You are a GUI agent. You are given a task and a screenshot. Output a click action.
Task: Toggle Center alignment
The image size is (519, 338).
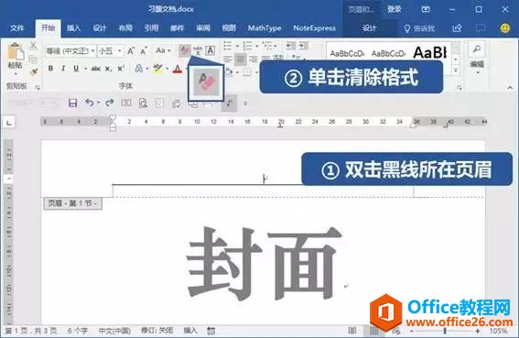point(241,60)
